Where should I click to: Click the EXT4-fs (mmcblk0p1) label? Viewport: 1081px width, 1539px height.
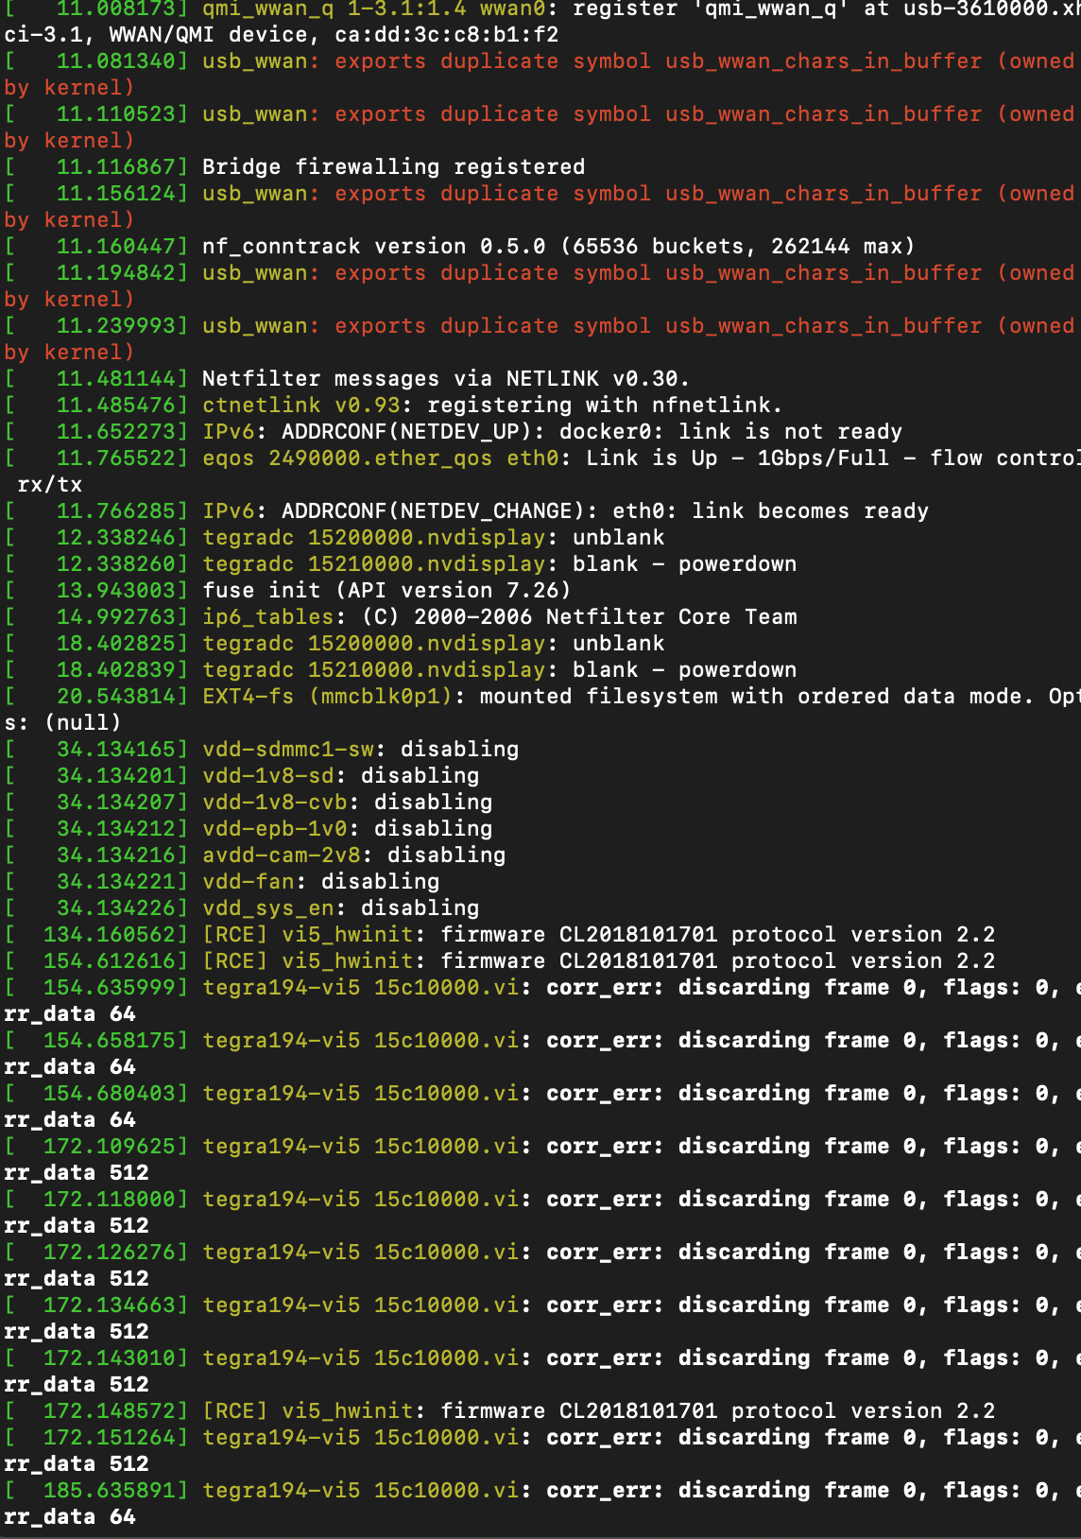pos(334,697)
